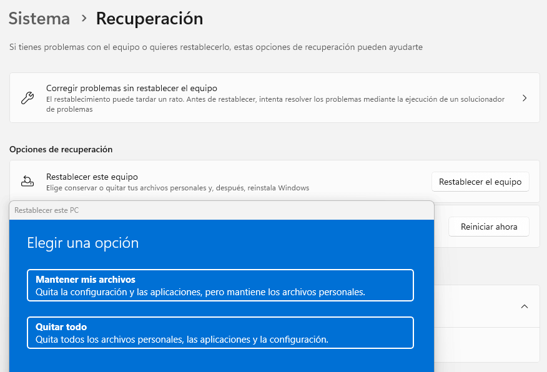Screen dimensions: 547x372
Task: Click the Restablecer este PC dialog title
Action: coord(46,210)
